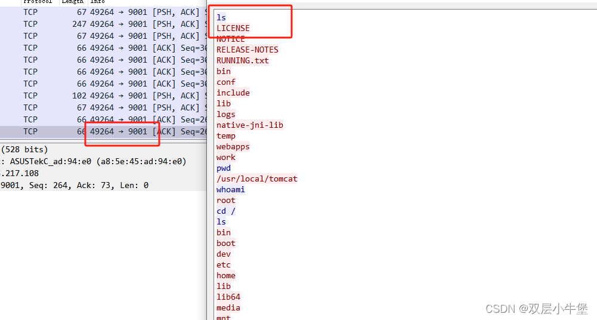Click the 'etc' directory entry
This screenshot has height=320, width=597.
click(224, 264)
